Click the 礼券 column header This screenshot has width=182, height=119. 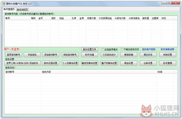(75, 18)
